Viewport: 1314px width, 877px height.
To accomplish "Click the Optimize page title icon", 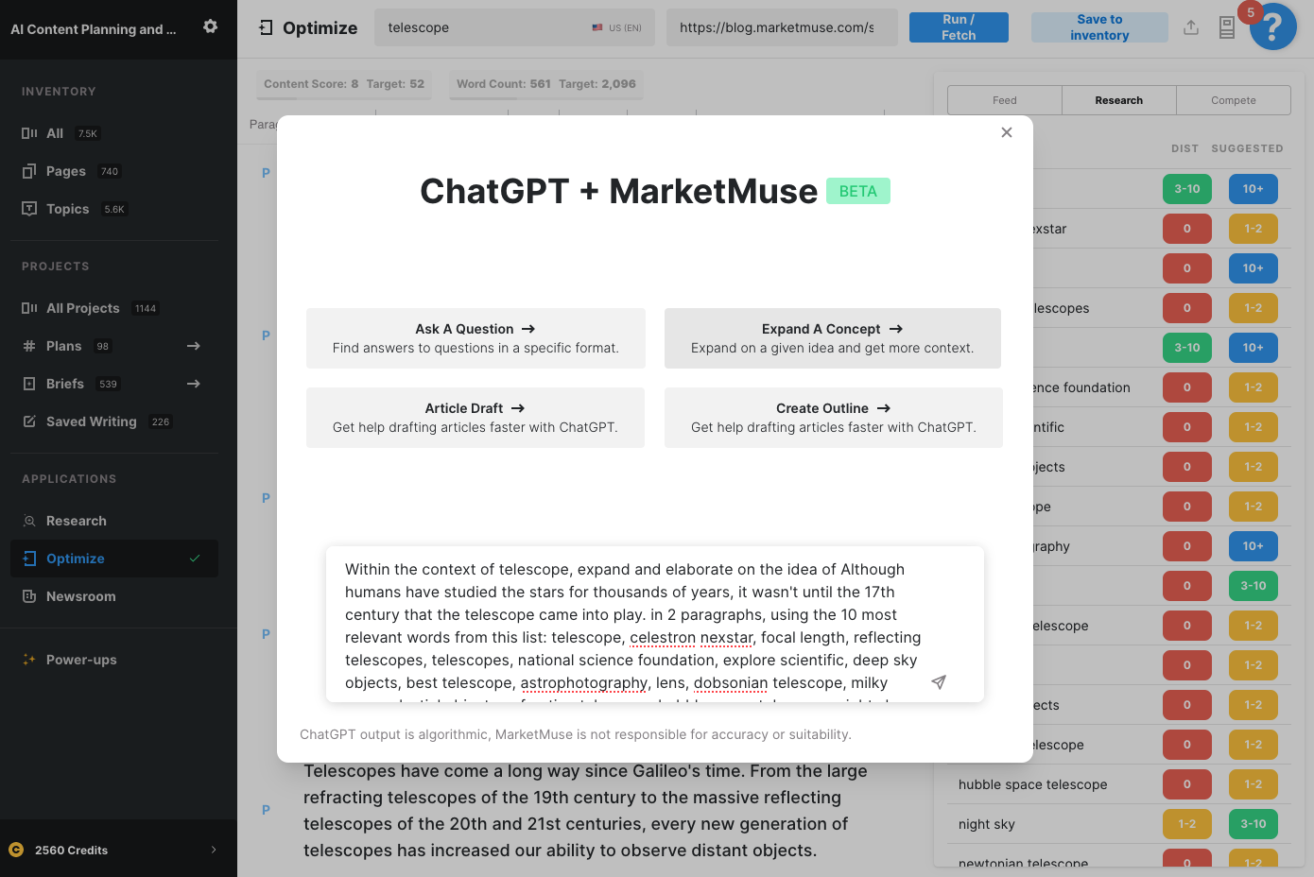I will click(266, 27).
